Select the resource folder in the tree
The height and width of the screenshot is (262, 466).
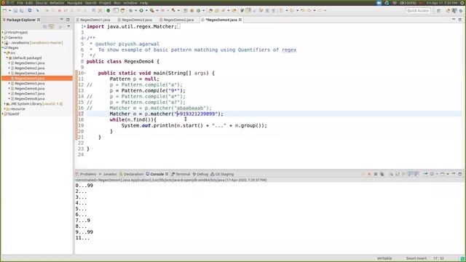click(17, 108)
